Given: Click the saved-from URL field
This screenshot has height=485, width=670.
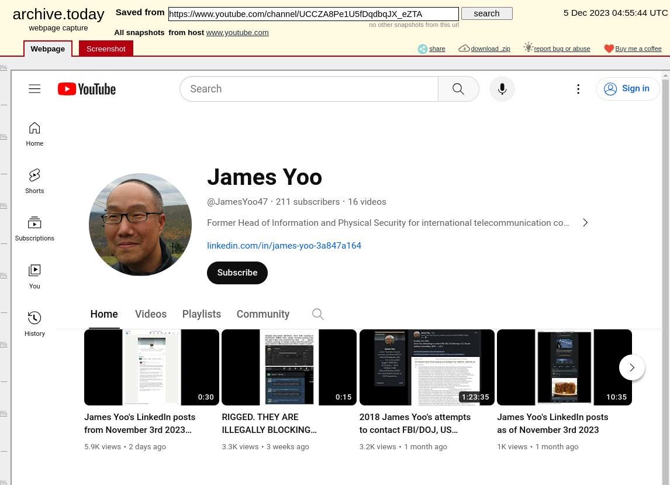Looking at the screenshot, I should (x=313, y=13).
